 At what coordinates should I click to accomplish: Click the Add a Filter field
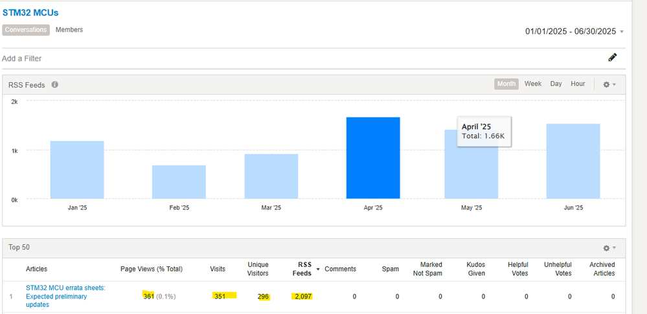click(x=21, y=58)
